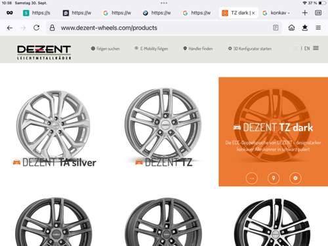This screenshot has height=246, width=328.
Task: Toggle private browsing mask icon
Action: (10, 13)
